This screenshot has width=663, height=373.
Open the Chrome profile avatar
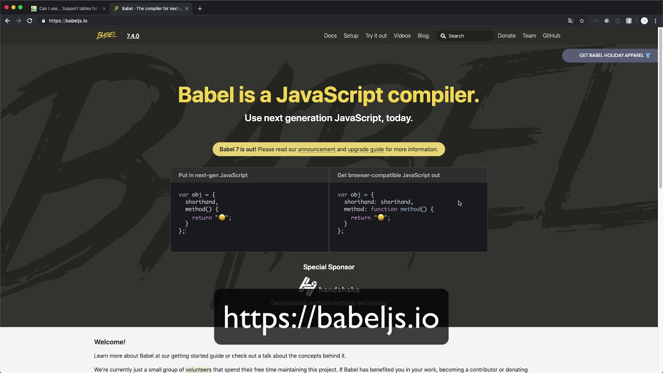(644, 21)
